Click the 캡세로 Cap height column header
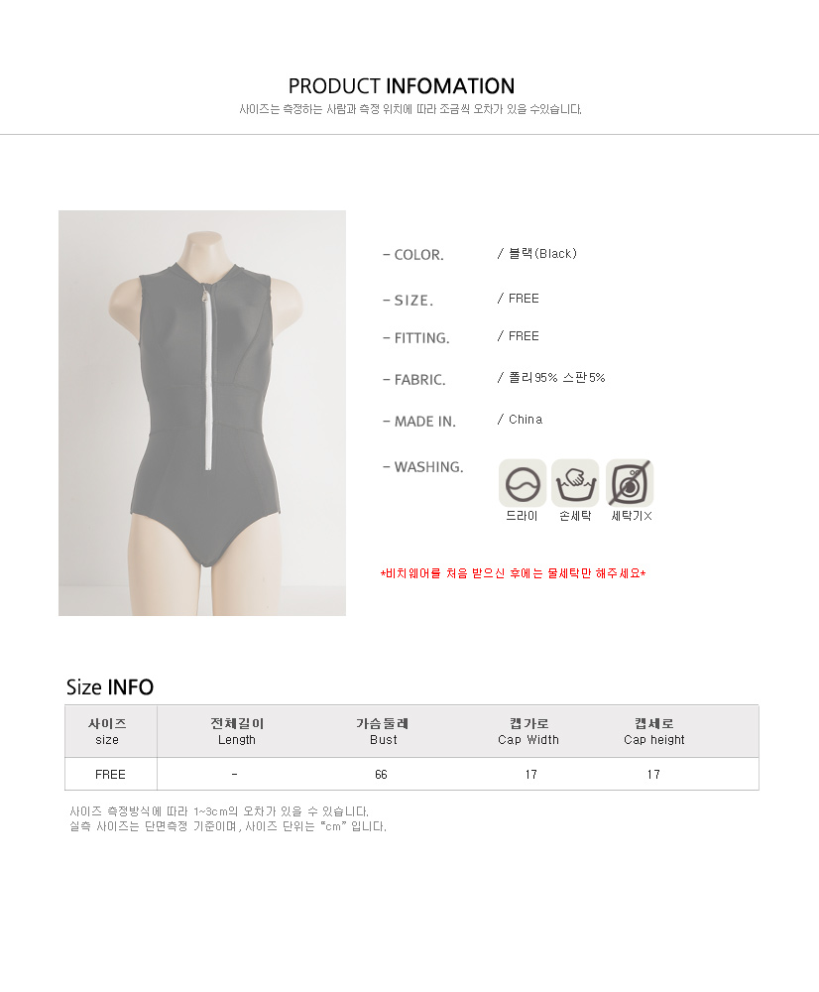This screenshot has height=992, width=819. coord(654,731)
